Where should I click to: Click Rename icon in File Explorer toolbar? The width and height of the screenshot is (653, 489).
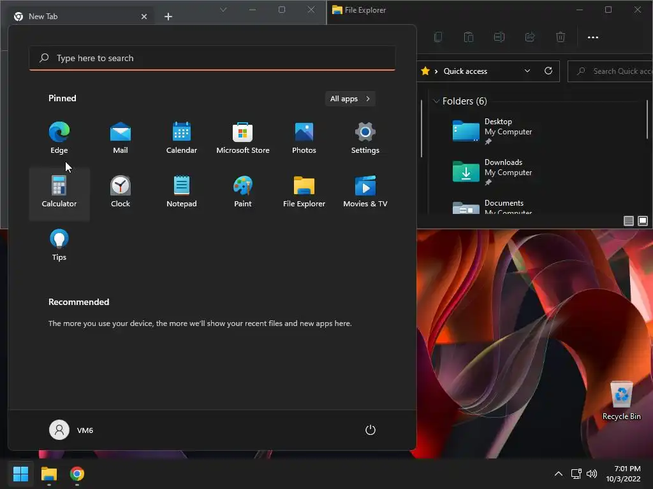tap(499, 37)
